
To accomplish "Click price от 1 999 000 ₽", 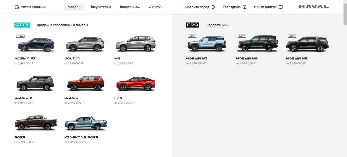I will point(74,63).
